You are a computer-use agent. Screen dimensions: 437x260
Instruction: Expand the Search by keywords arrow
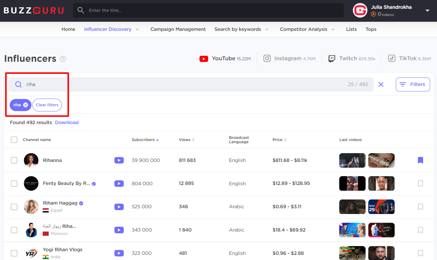coord(267,29)
